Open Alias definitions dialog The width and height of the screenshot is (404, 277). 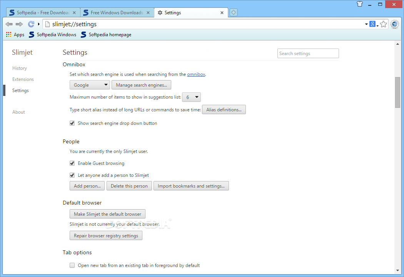224,110
